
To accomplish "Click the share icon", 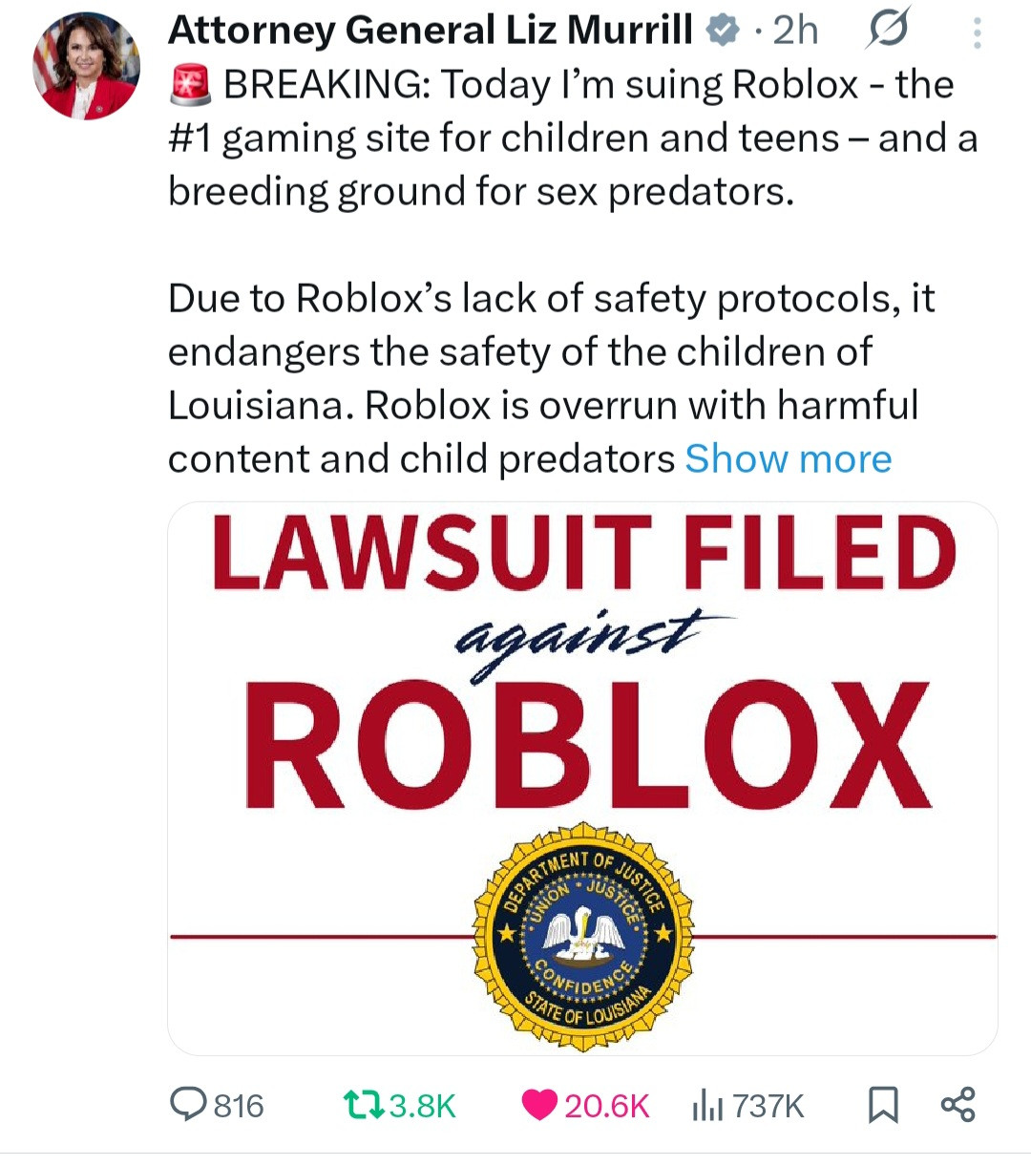I will (958, 1105).
